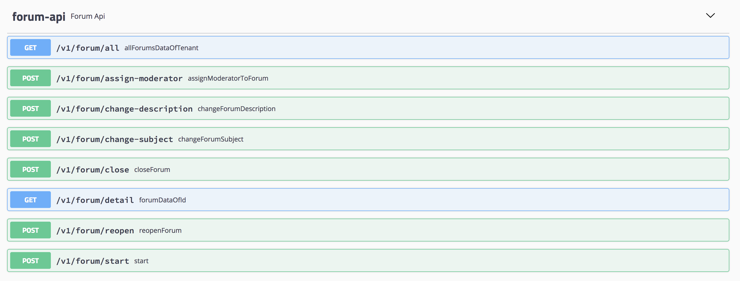Click the changeForumSubject summary text
Screen dimensions: 740x281
click(x=211, y=139)
